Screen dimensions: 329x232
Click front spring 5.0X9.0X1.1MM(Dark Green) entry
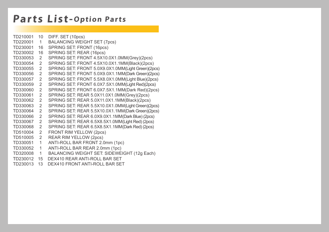(104, 74)
